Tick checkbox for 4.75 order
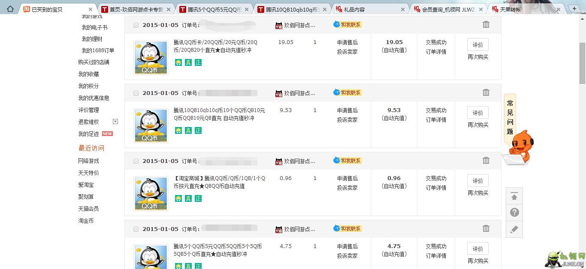Screen dimensions: 586x269 coord(136,229)
